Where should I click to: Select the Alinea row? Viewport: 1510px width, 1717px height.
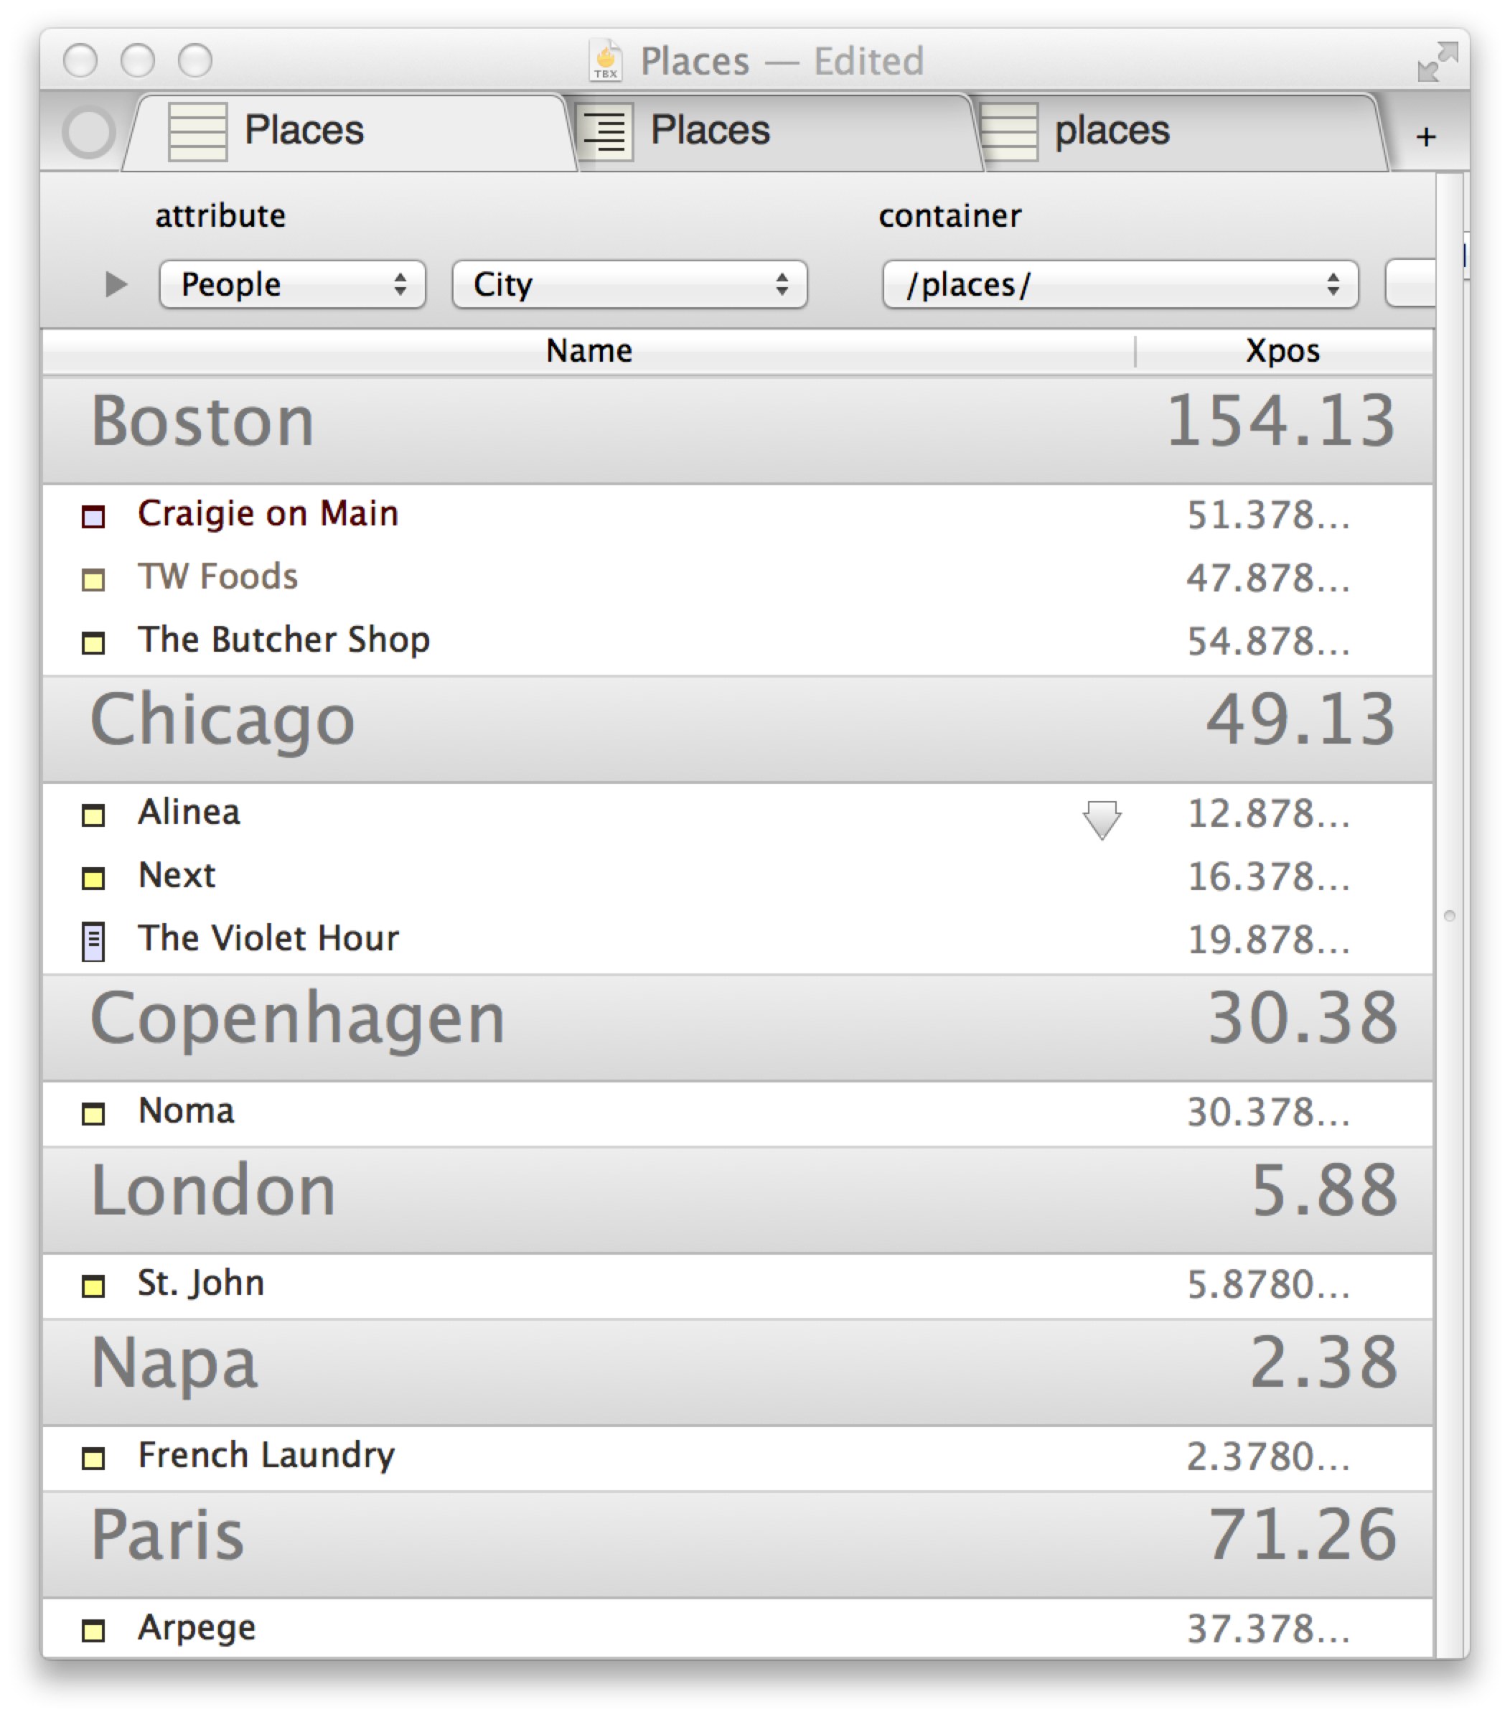click(x=738, y=814)
